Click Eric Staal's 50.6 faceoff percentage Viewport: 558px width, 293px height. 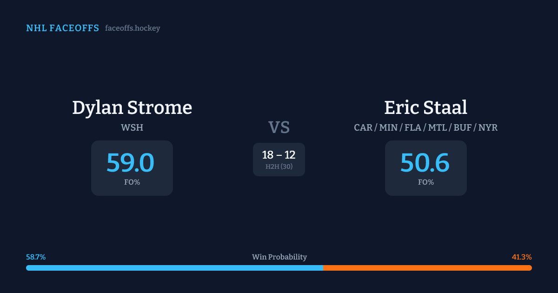pos(425,163)
